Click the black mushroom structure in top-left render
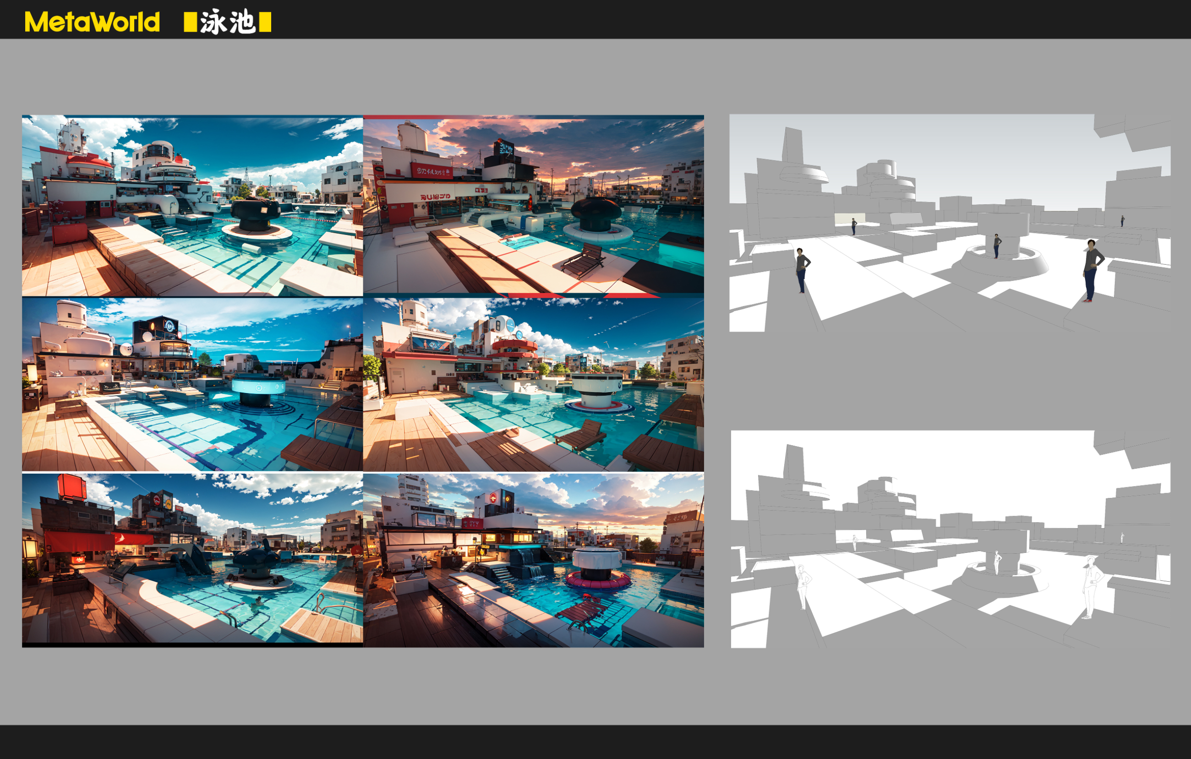Image resolution: width=1191 pixels, height=759 pixels. tap(255, 214)
